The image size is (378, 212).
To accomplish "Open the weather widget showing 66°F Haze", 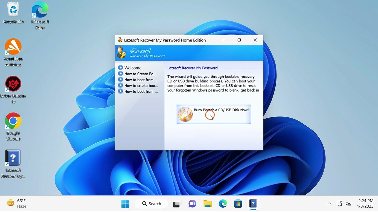I will point(17,203).
